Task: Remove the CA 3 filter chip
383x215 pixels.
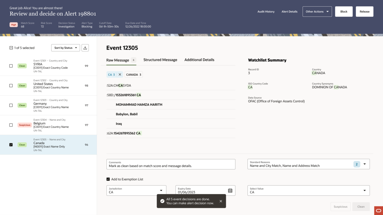Action: click(120, 75)
